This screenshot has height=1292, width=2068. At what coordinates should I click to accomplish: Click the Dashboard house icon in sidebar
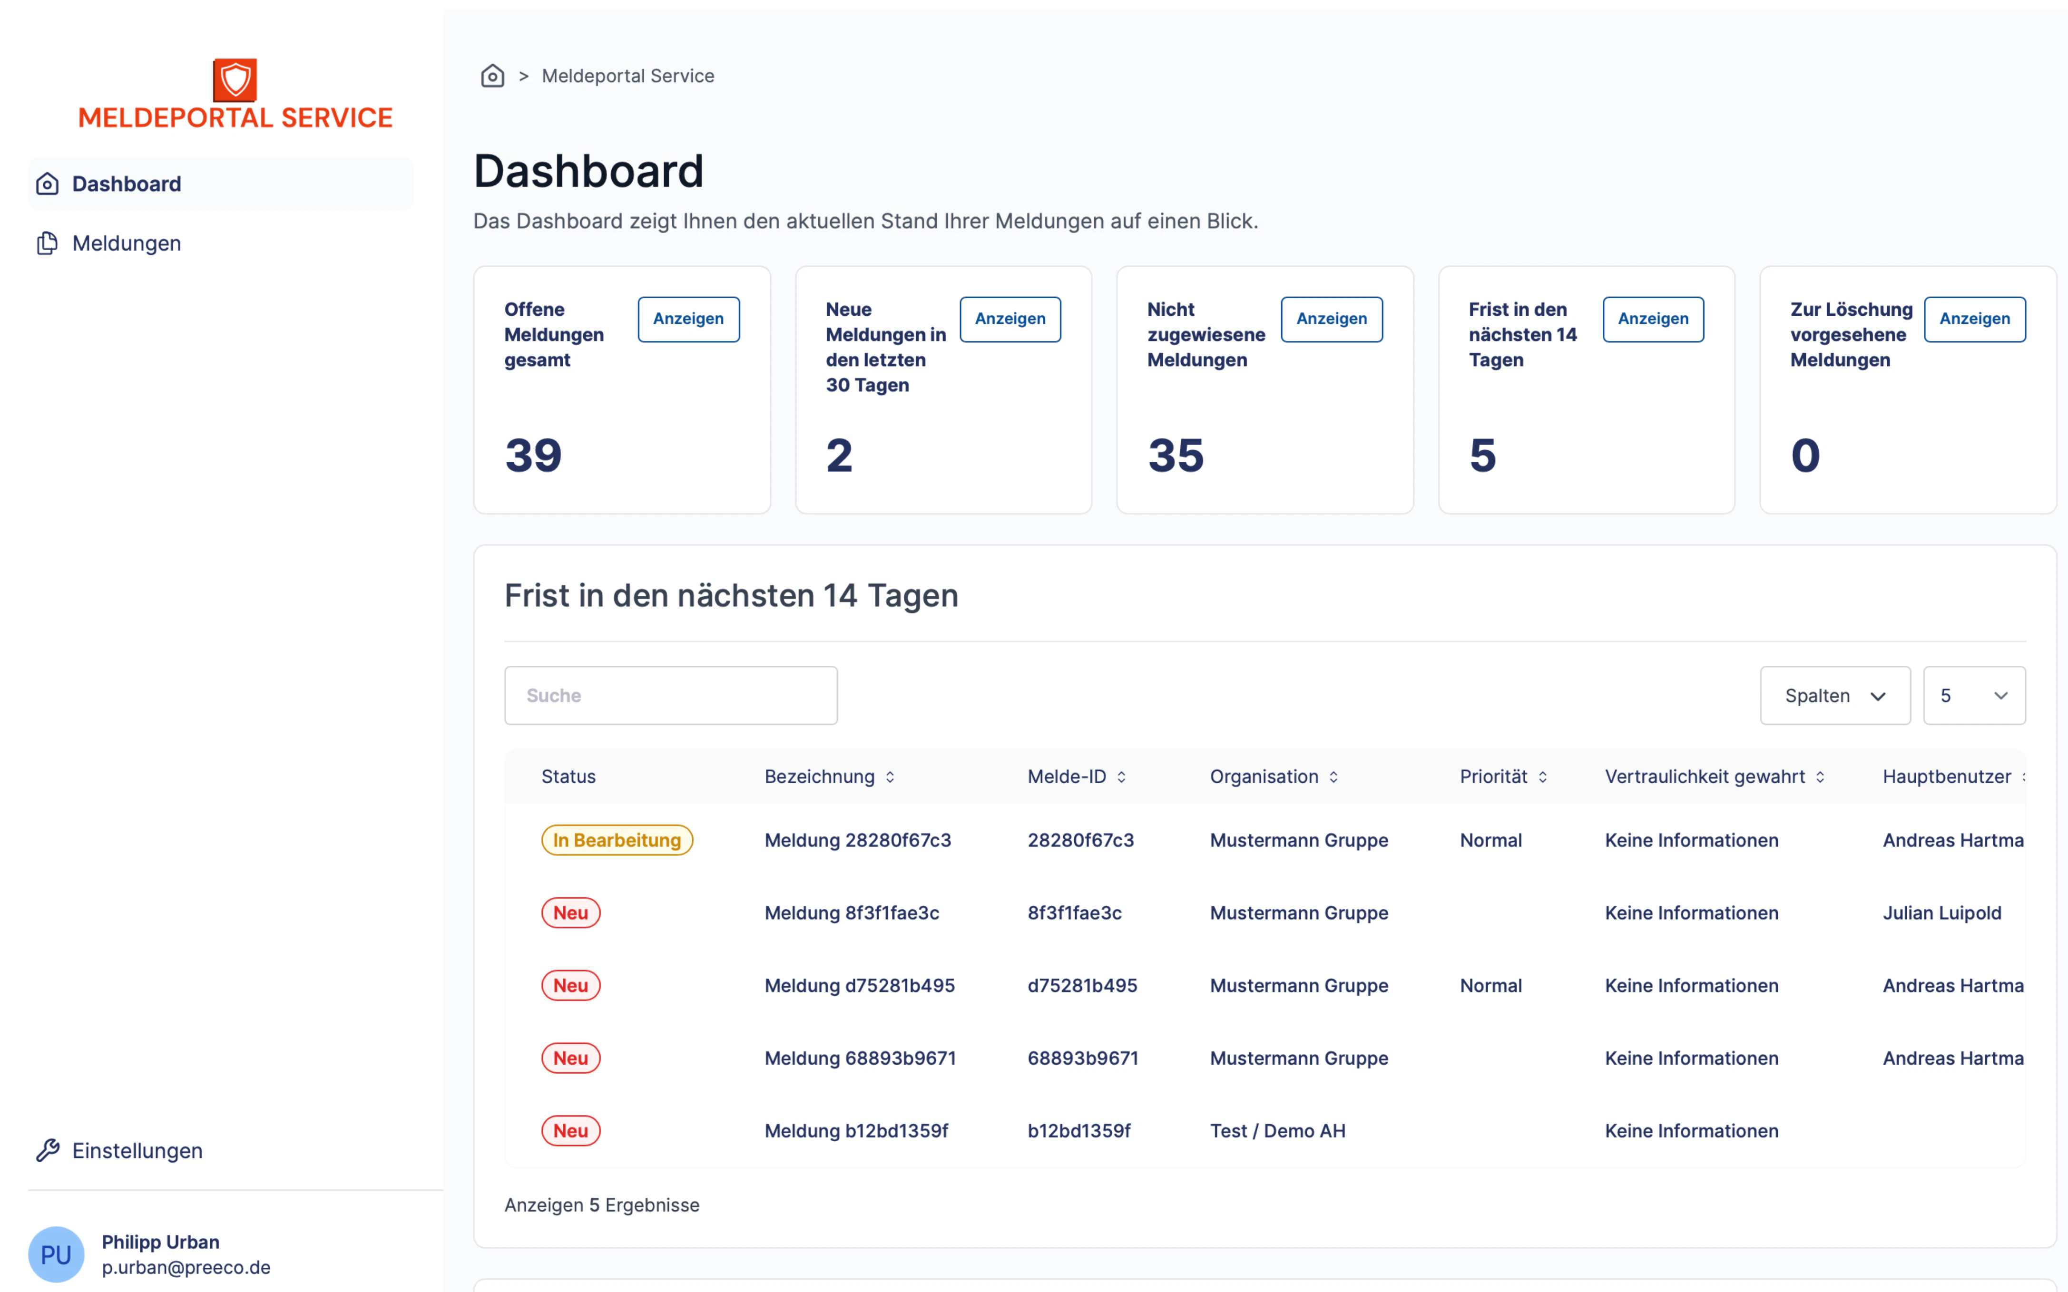48,184
